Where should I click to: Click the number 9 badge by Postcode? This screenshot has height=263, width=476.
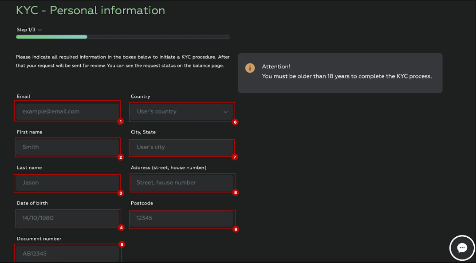[236, 229]
